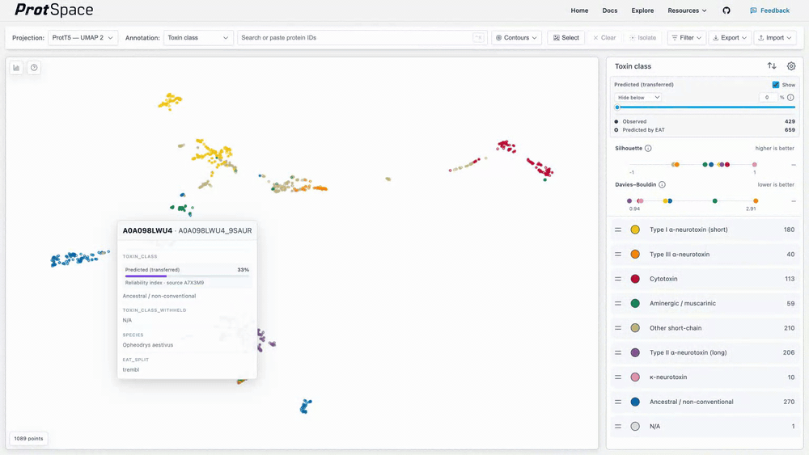This screenshot has width=809, height=455.
Task: Toggle Aminergic / muscarinic green swatch
Action: pos(635,304)
